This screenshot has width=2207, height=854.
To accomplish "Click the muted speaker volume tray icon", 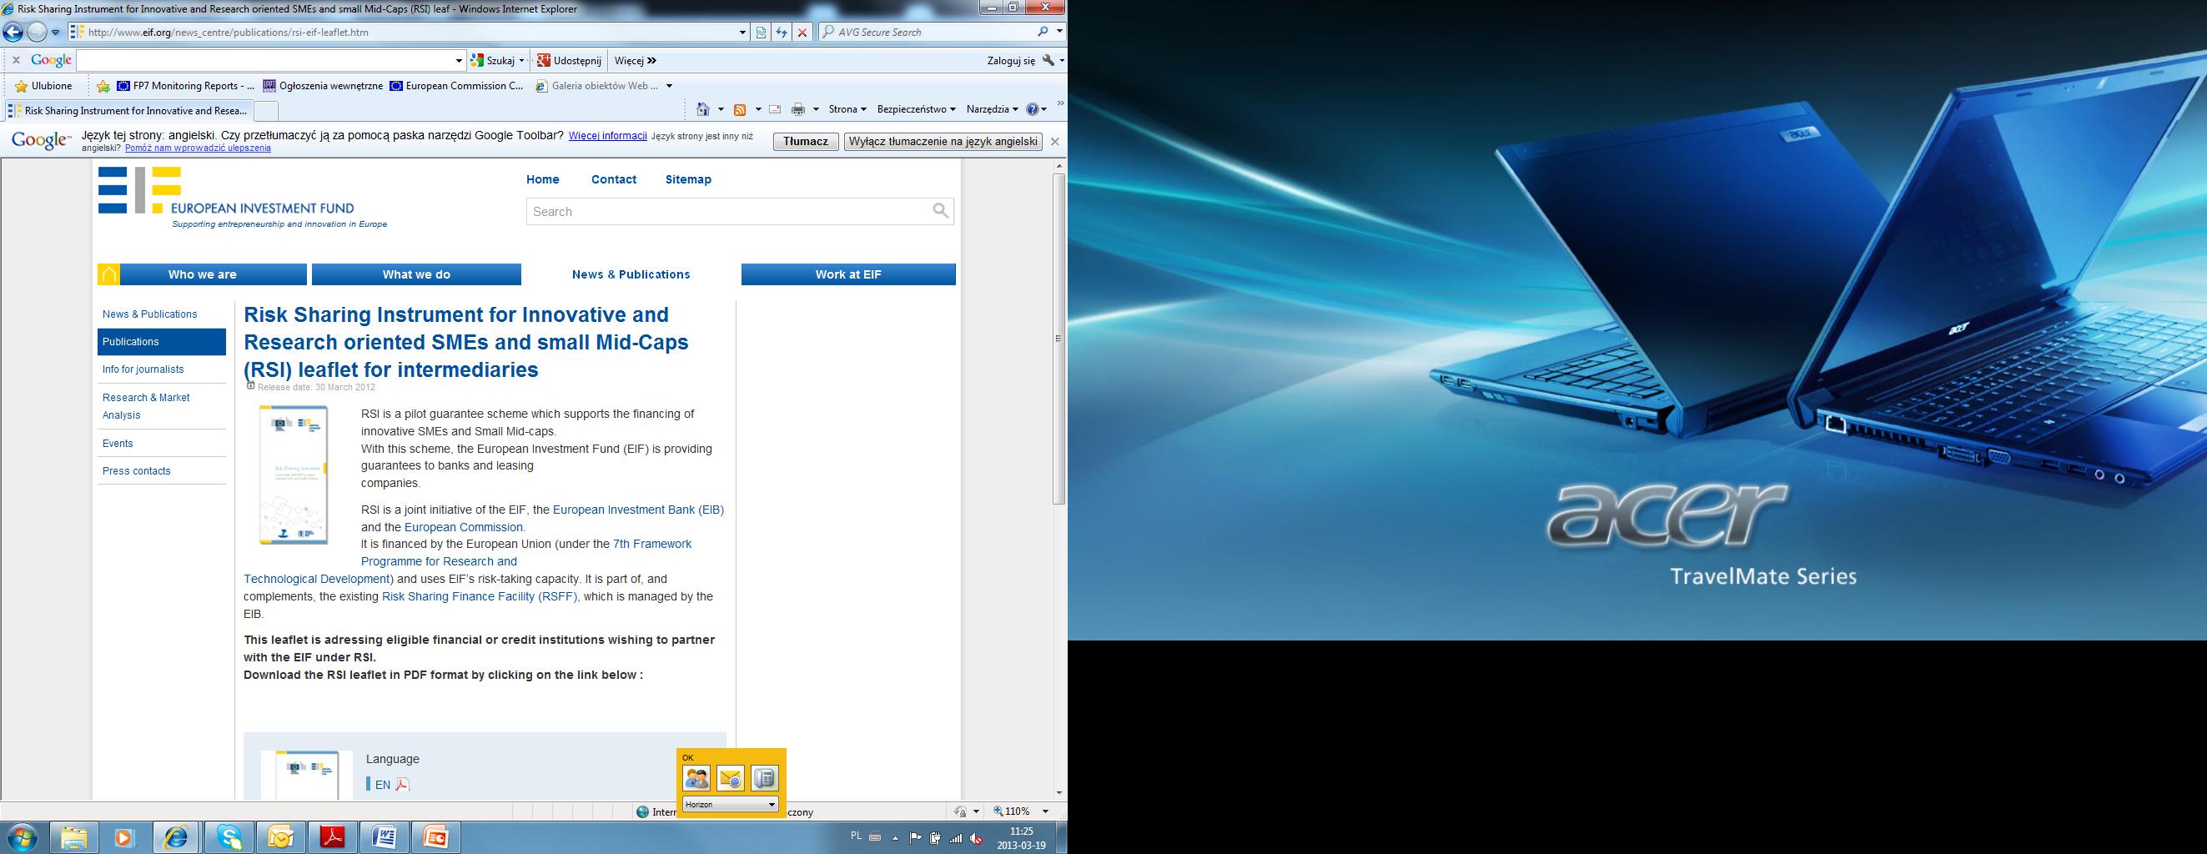I will [x=976, y=837].
